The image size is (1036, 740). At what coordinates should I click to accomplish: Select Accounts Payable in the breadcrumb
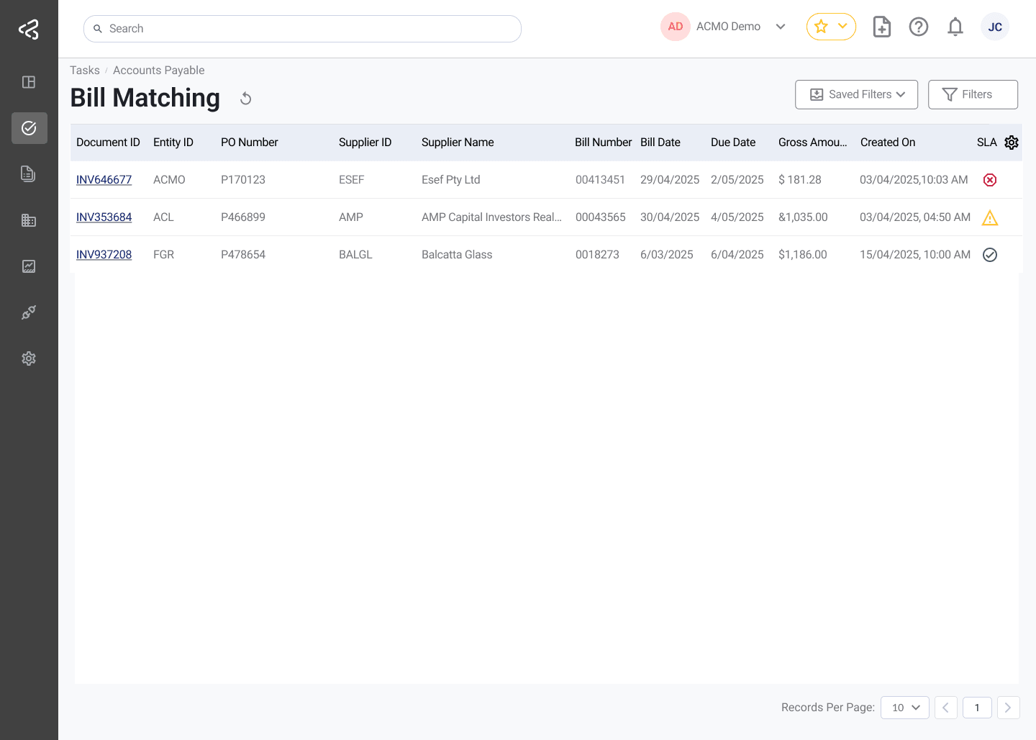coord(158,70)
